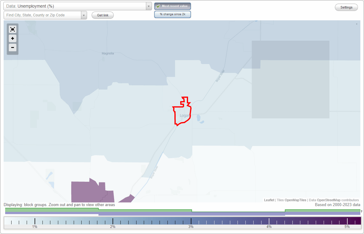Click the search box dropdown arrow
The height and width of the screenshot is (234, 364).
tap(84, 15)
